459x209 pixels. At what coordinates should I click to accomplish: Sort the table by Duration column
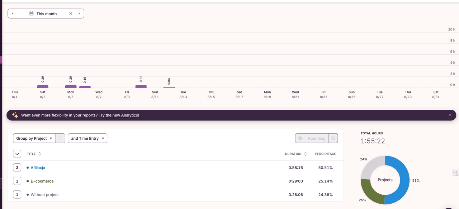tap(296, 154)
